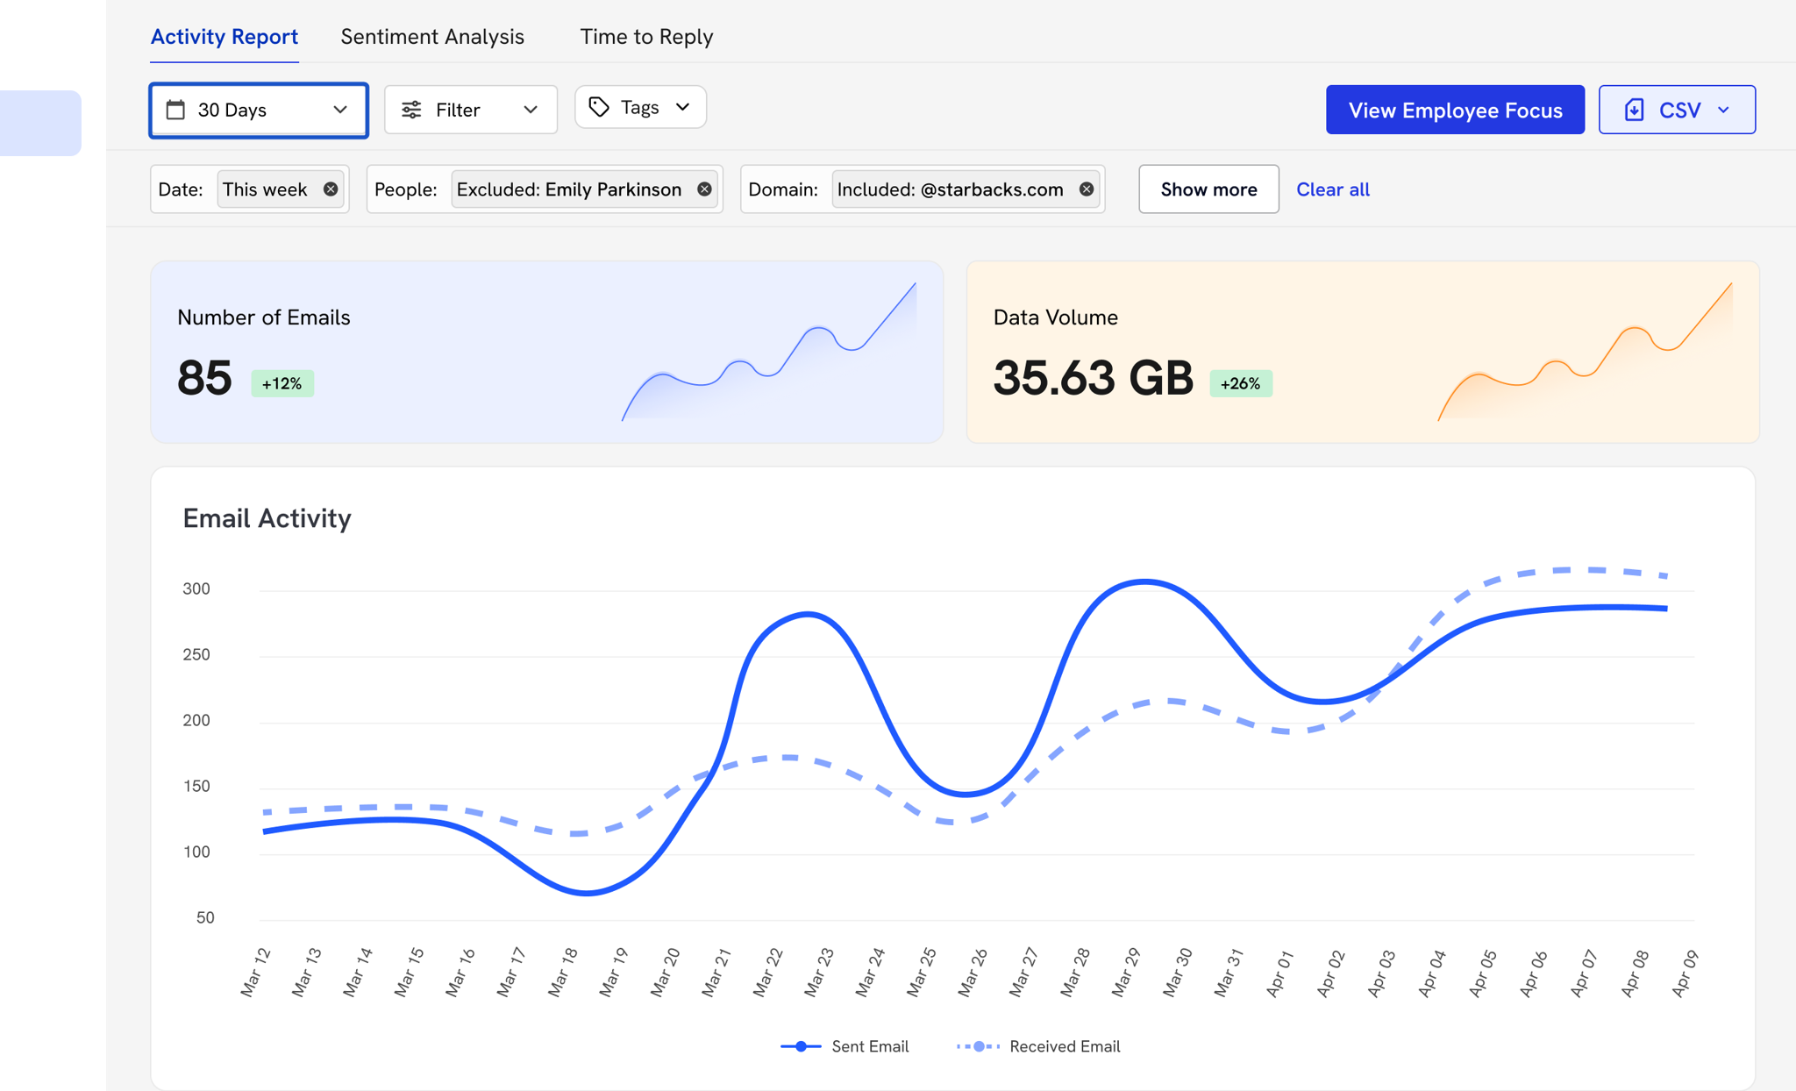Switch to the Sentiment Analysis tab
The width and height of the screenshot is (1796, 1091).
(432, 37)
